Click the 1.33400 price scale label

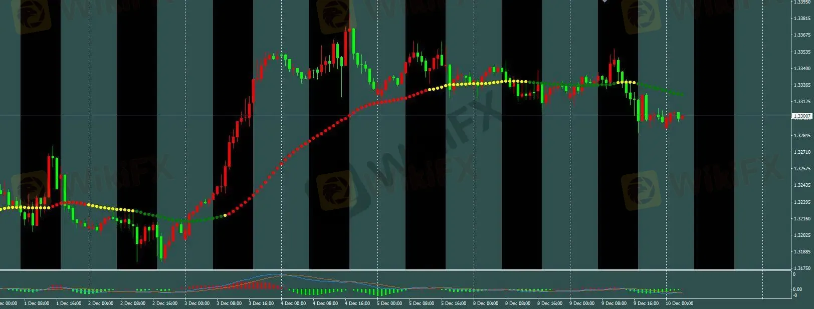802,68
